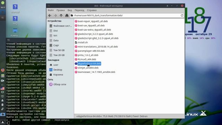This screenshot has height=125, width=222.
Task: Go to parent folder with up arrow
Action: 61,15
